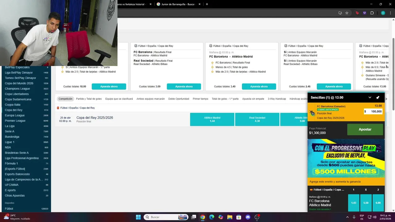Edit the 100,000 stake amount field
The image size is (395, 222).
tap(373, 111)
